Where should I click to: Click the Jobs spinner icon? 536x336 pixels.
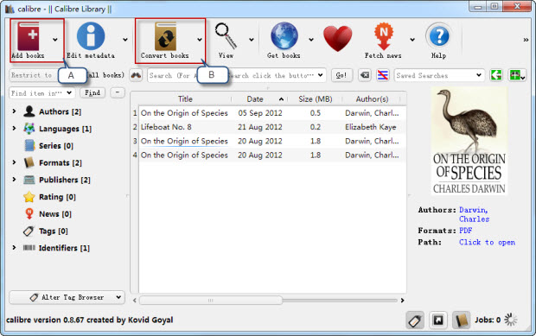point(511,320)
